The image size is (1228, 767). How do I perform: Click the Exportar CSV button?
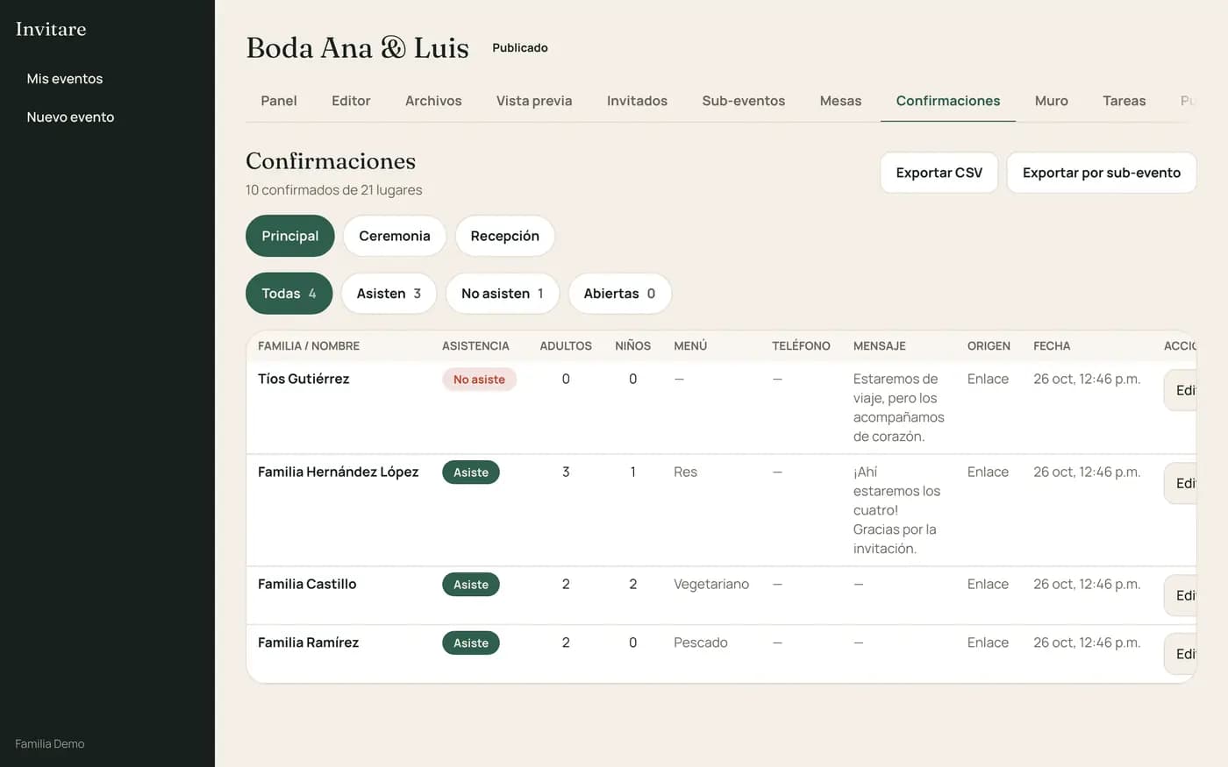939,173
